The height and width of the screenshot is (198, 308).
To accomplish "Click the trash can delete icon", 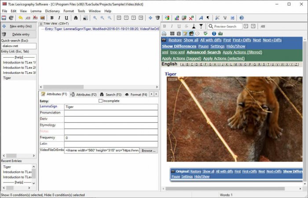I will point(158,18).
